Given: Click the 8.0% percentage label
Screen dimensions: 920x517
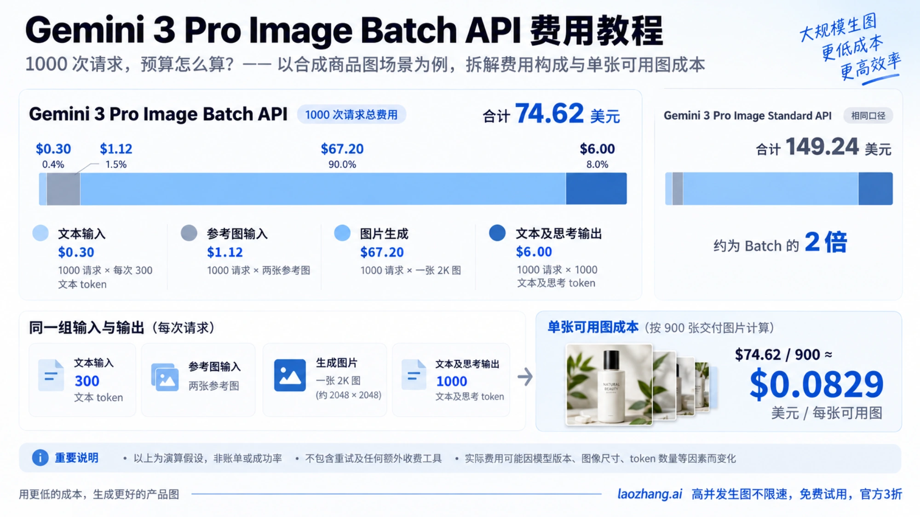Looking at the screenshot, I should point(597,165).
